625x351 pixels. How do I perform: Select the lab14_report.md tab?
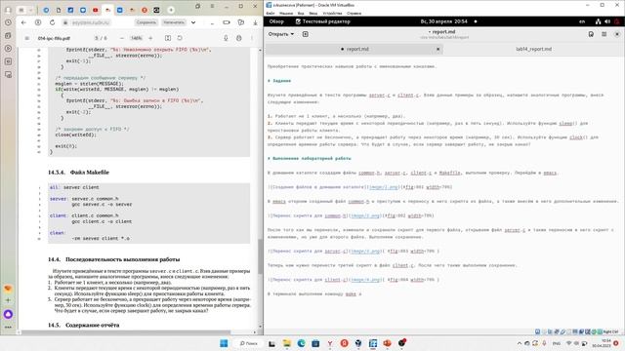tap(533, 49)
